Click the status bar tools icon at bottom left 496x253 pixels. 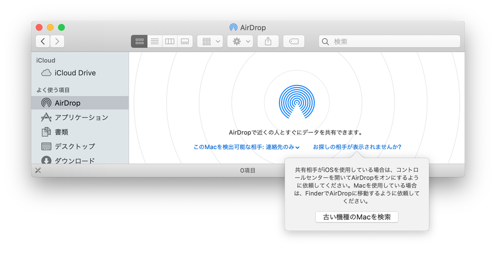point(38,170)
